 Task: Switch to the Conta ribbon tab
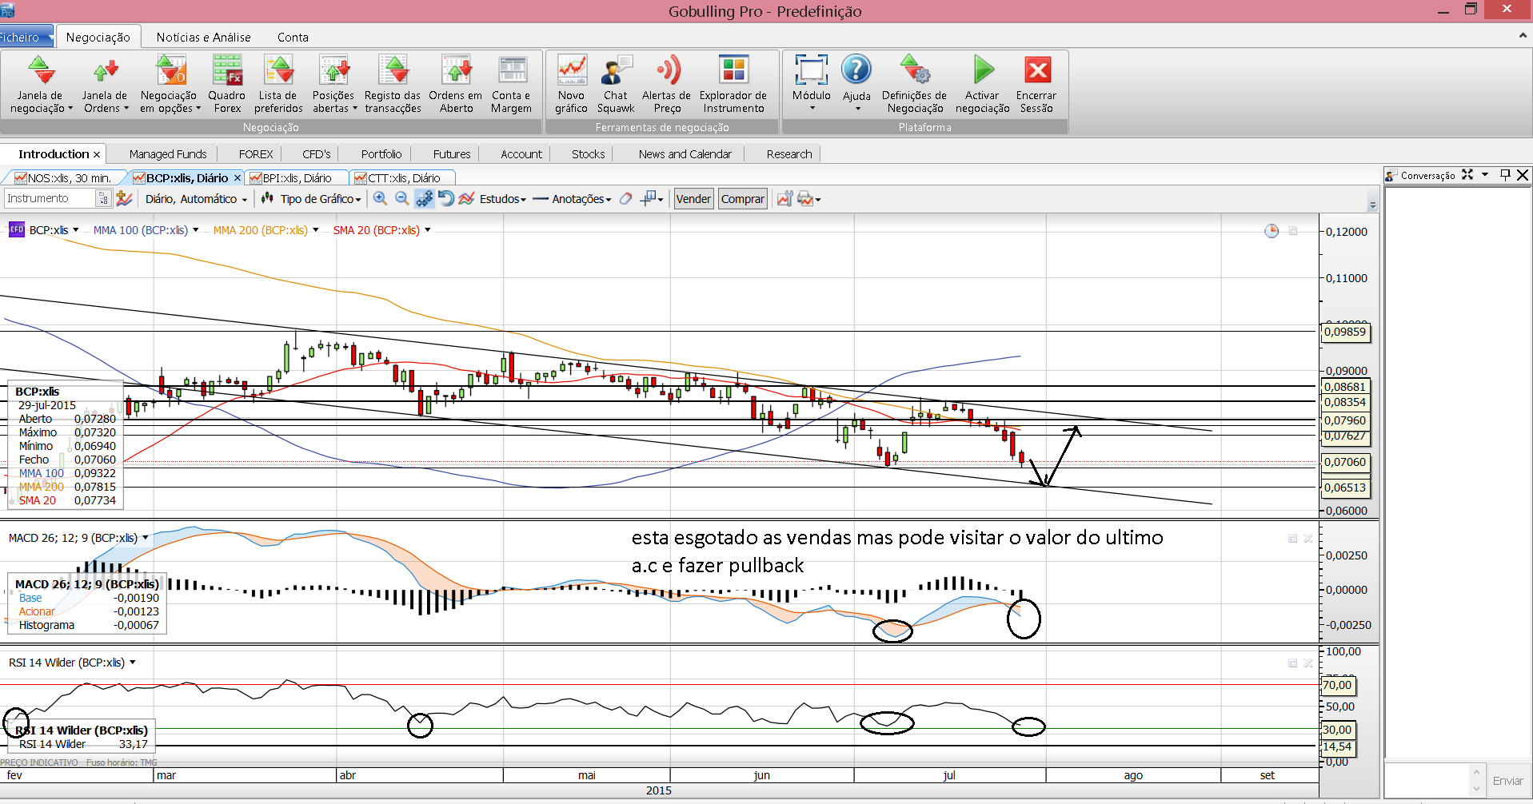293,37
